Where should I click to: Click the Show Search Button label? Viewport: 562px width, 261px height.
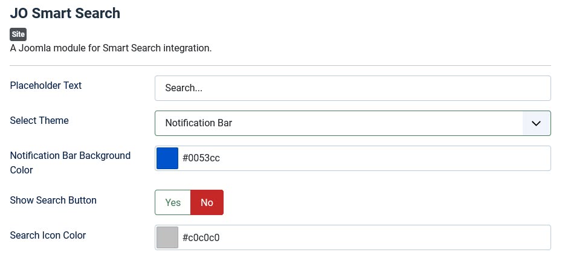53,200
